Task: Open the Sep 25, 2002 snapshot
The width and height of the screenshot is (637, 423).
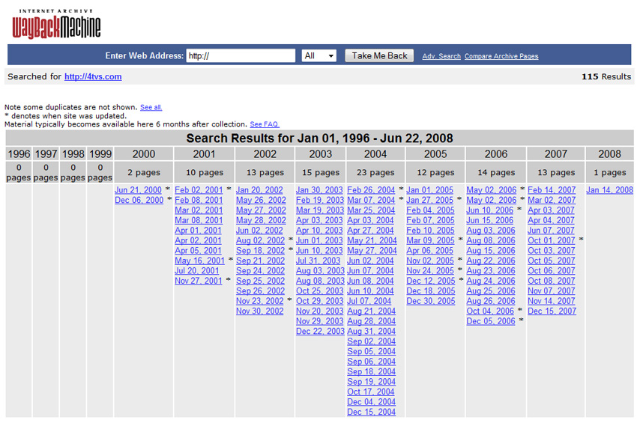Action: 260,281
